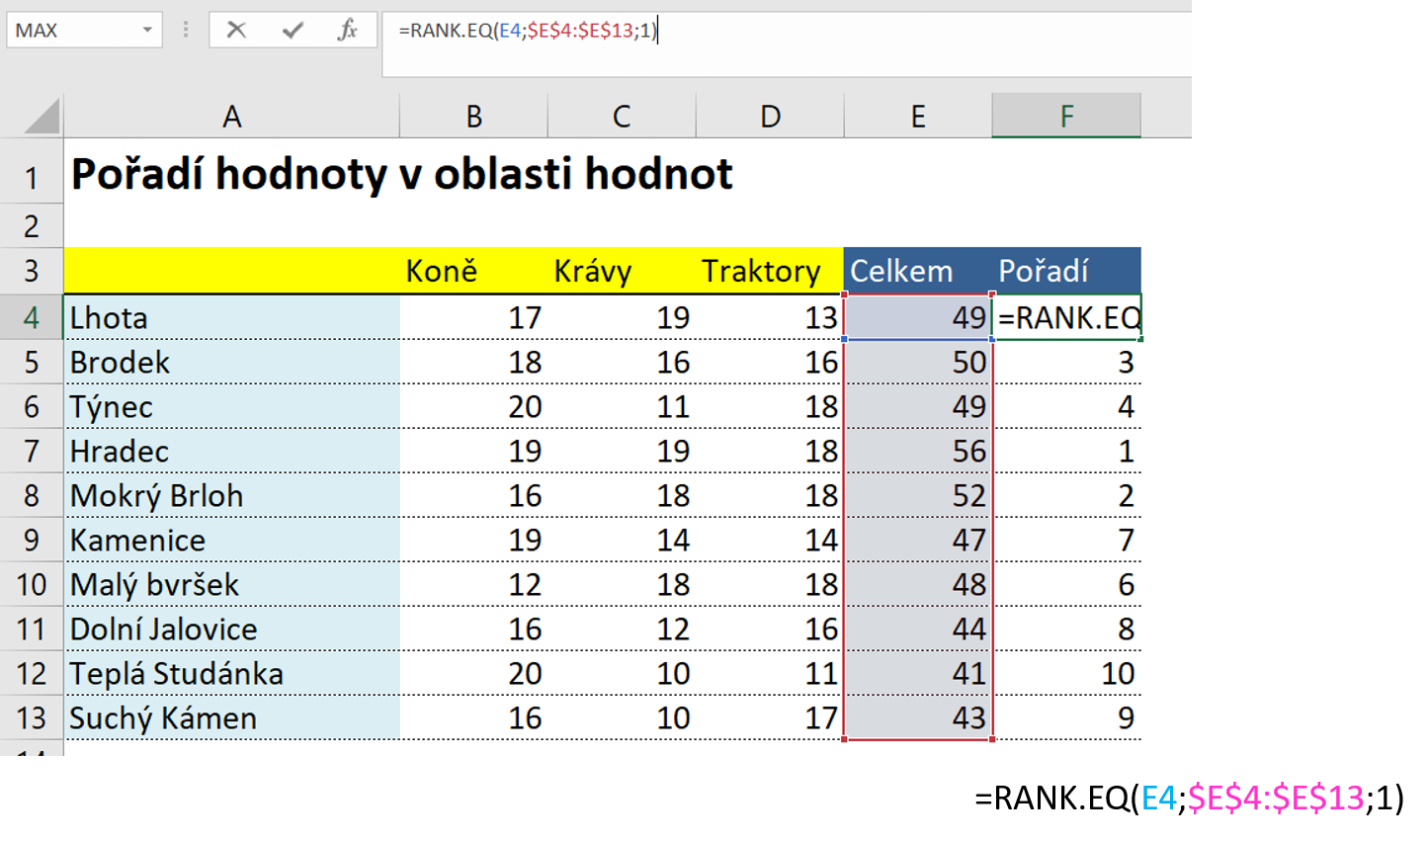This screenshot has height=842, width=1428.
Task: Select row 10 header
Action: 32,584
